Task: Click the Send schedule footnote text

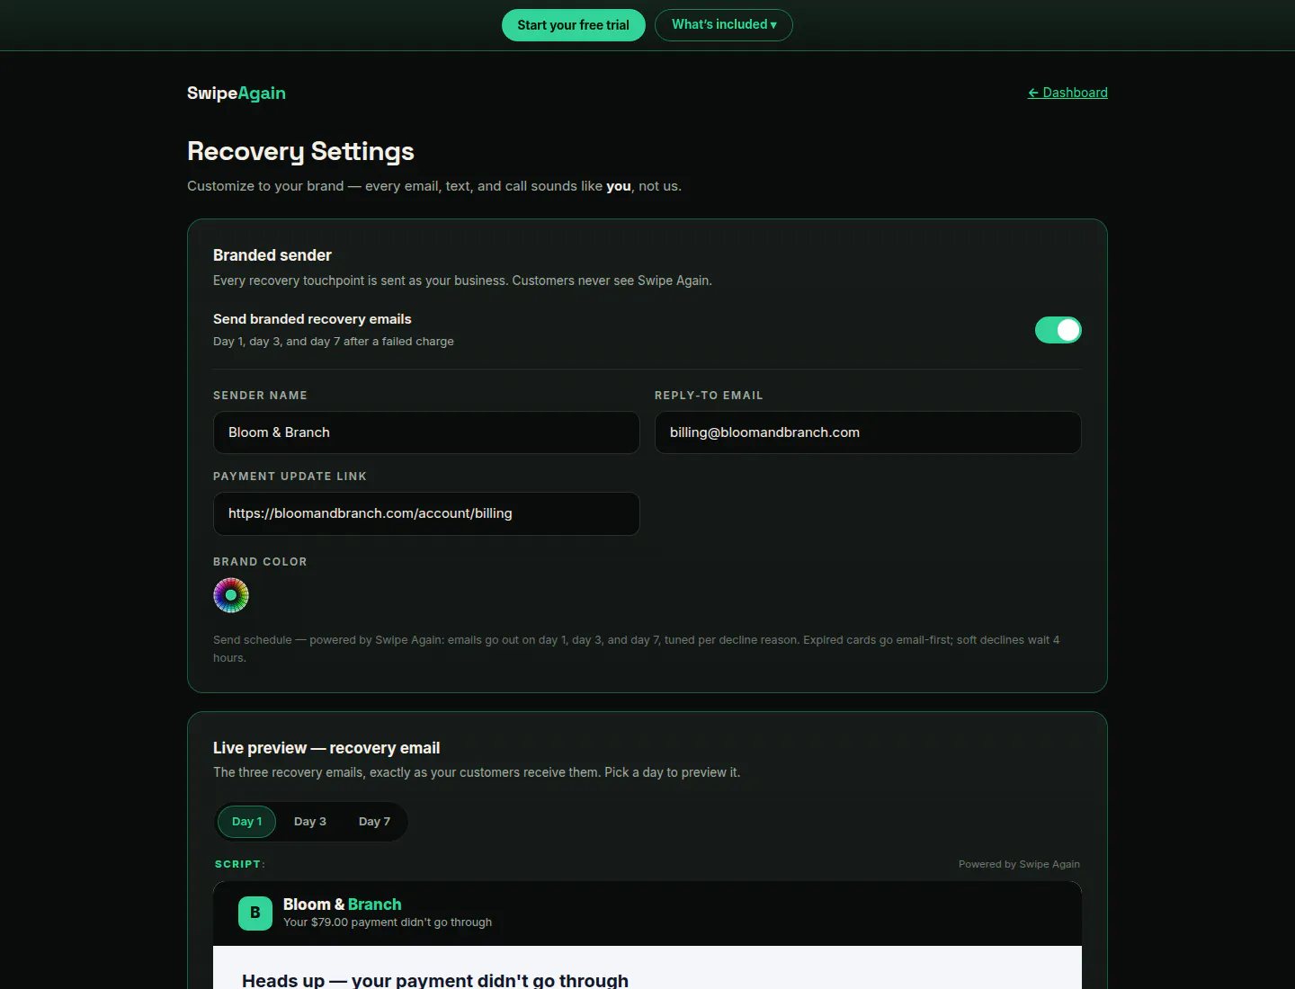Action: click(x=636, y=648)
